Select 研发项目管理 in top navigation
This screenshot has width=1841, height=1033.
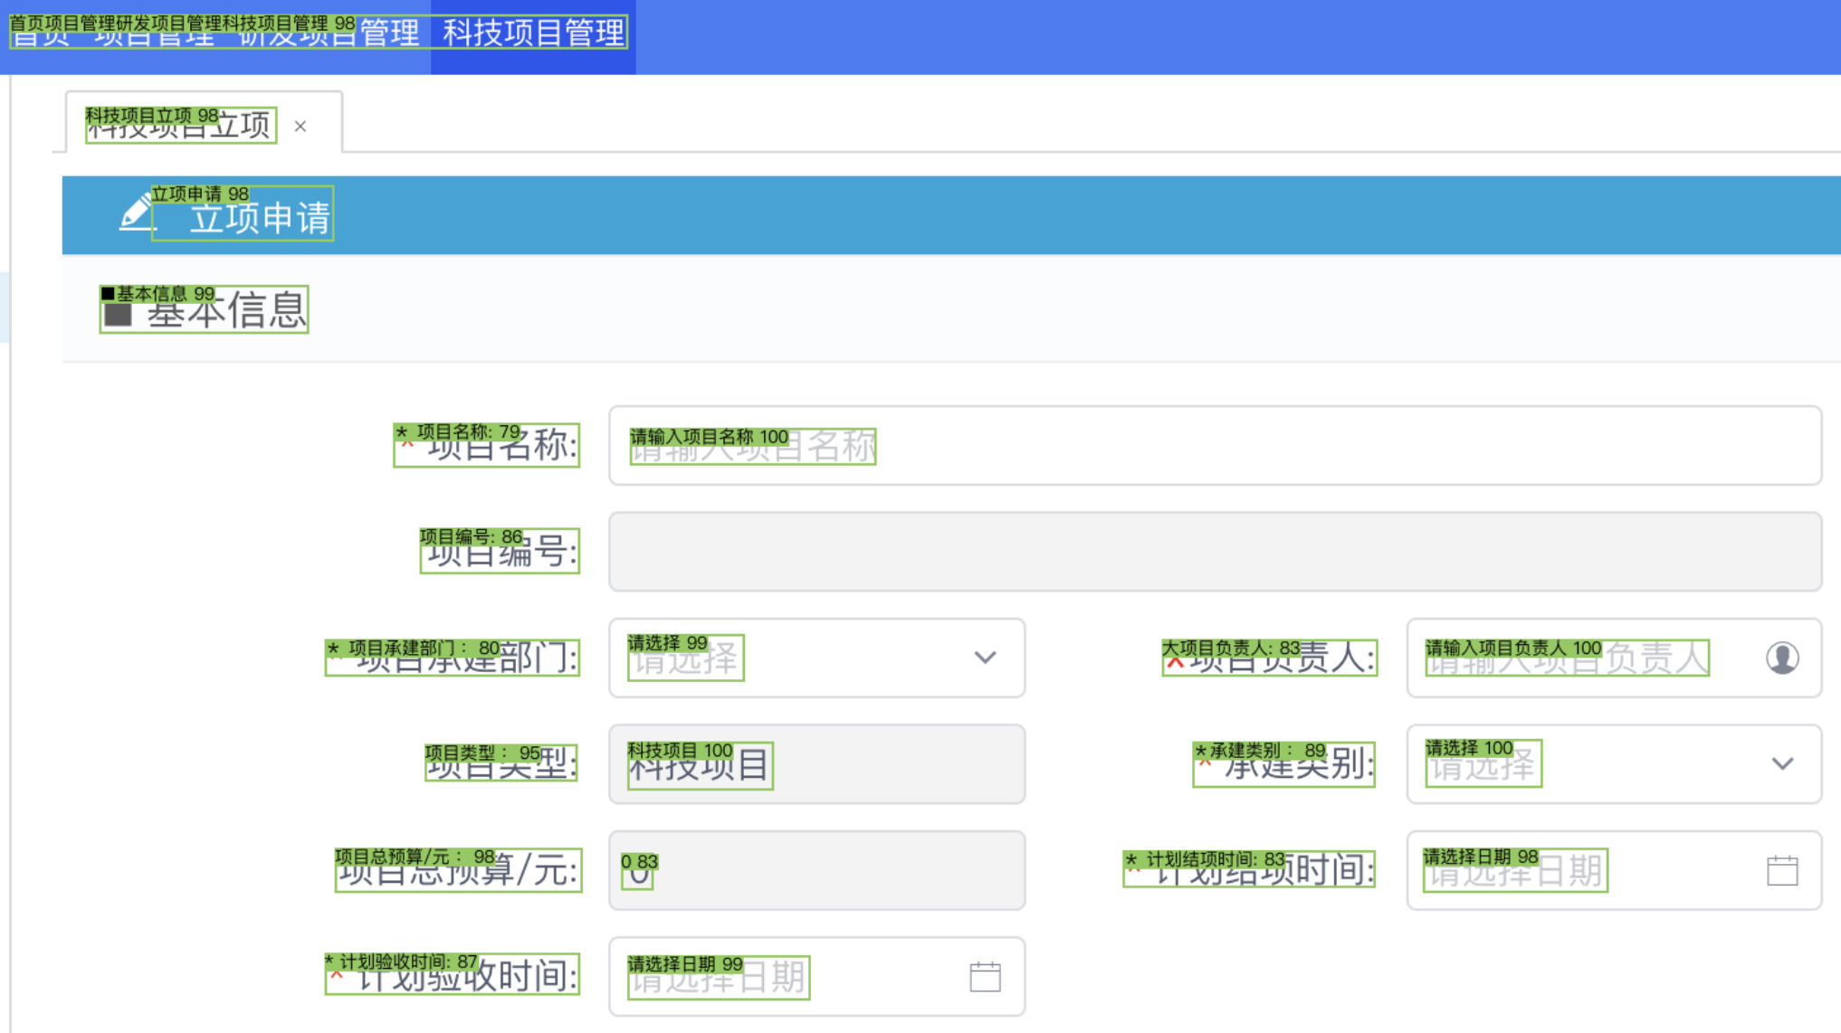point(328,33)
